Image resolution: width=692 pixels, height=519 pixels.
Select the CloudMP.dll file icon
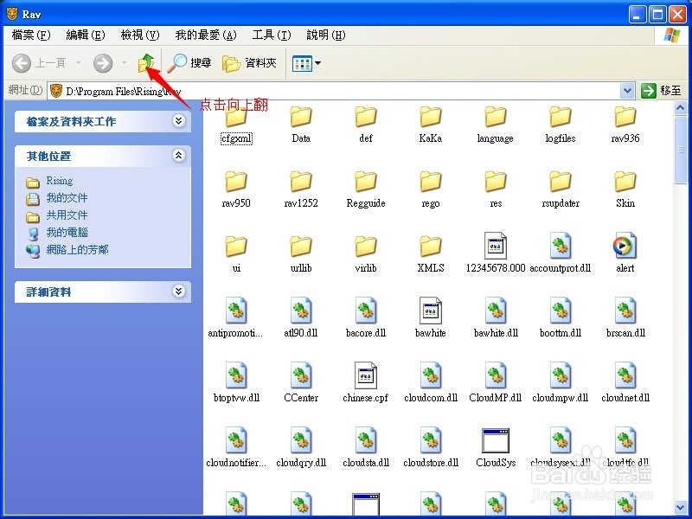point(496,375)
